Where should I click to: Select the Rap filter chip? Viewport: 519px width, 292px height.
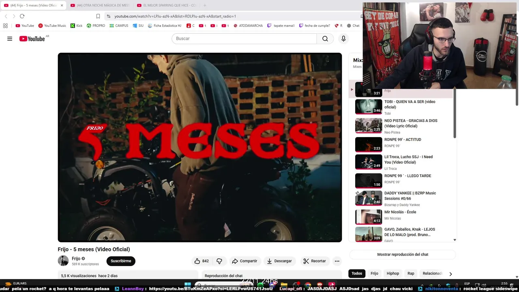click(411, 273)
